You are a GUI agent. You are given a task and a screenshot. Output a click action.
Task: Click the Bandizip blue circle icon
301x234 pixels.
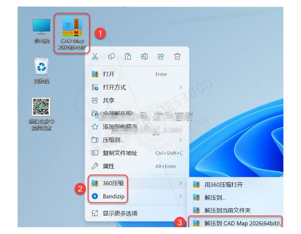click(95, 196)
